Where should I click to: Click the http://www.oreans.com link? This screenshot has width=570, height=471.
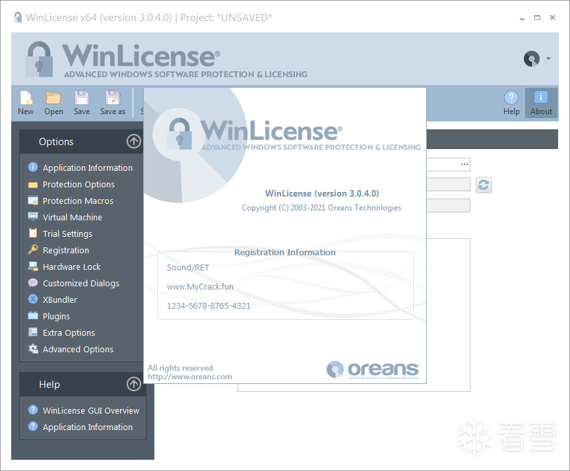pyautogui.click(x=190, y=377)
